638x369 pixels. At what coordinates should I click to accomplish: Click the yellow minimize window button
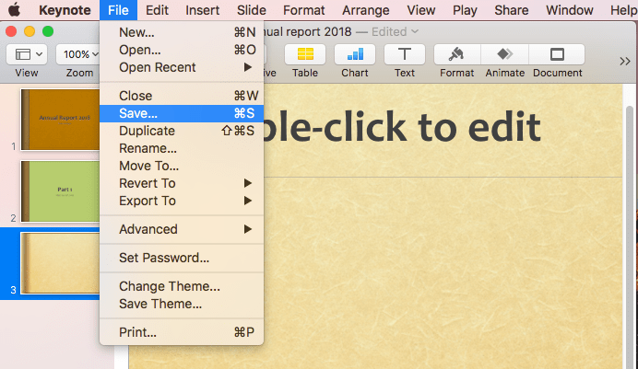[x=30, y=31]
